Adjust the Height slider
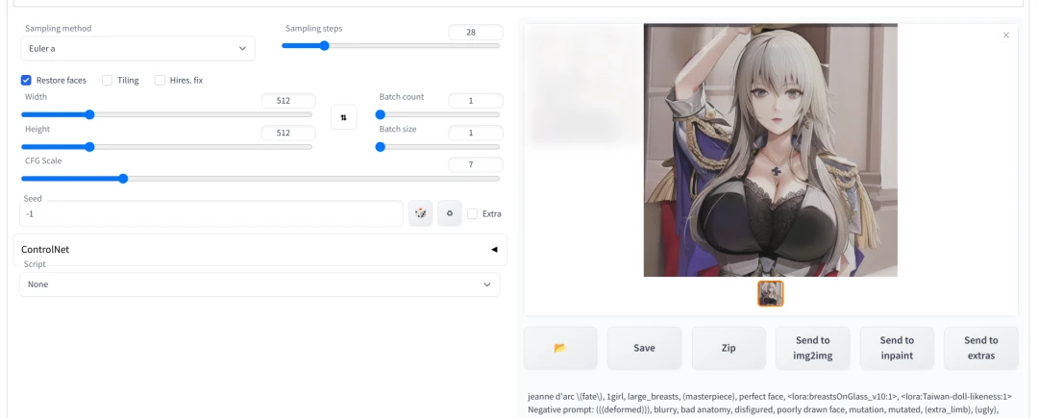This screenshot has height=418, width=1038. click(x=166, y=147)
